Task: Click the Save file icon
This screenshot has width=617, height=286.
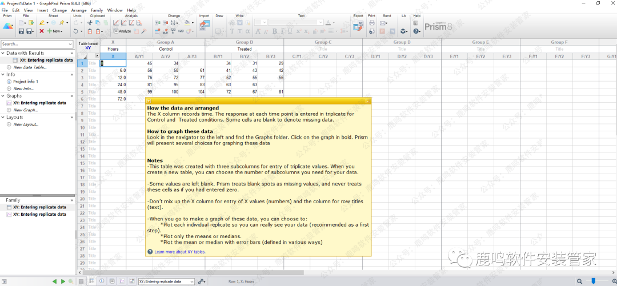Action: 21,31
